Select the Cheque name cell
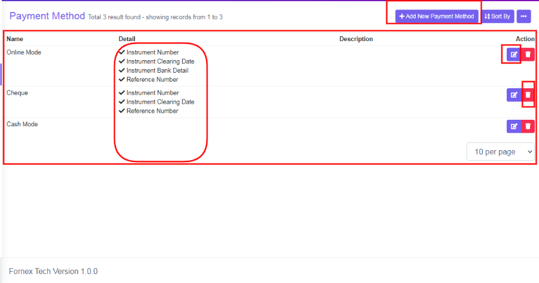 coord(17,93)
